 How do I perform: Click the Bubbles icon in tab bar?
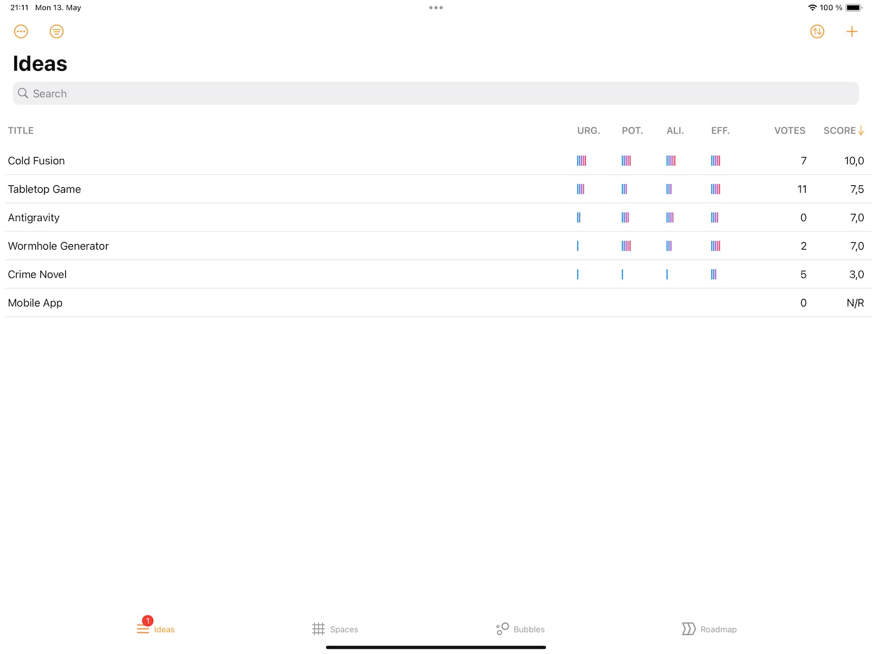coord(503,629)
